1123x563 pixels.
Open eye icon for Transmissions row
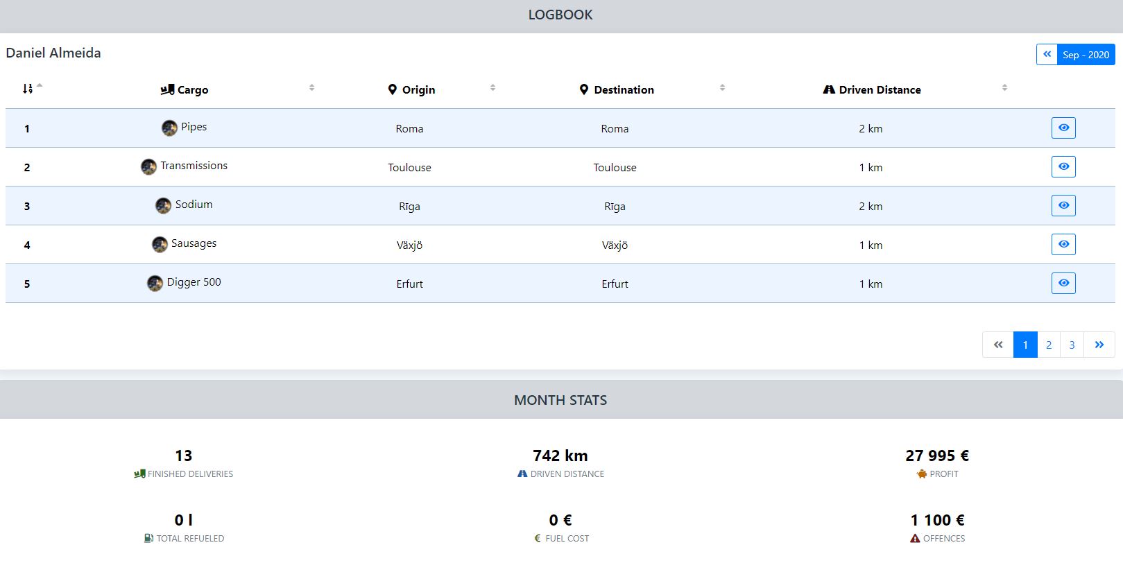click(1063, 166)
